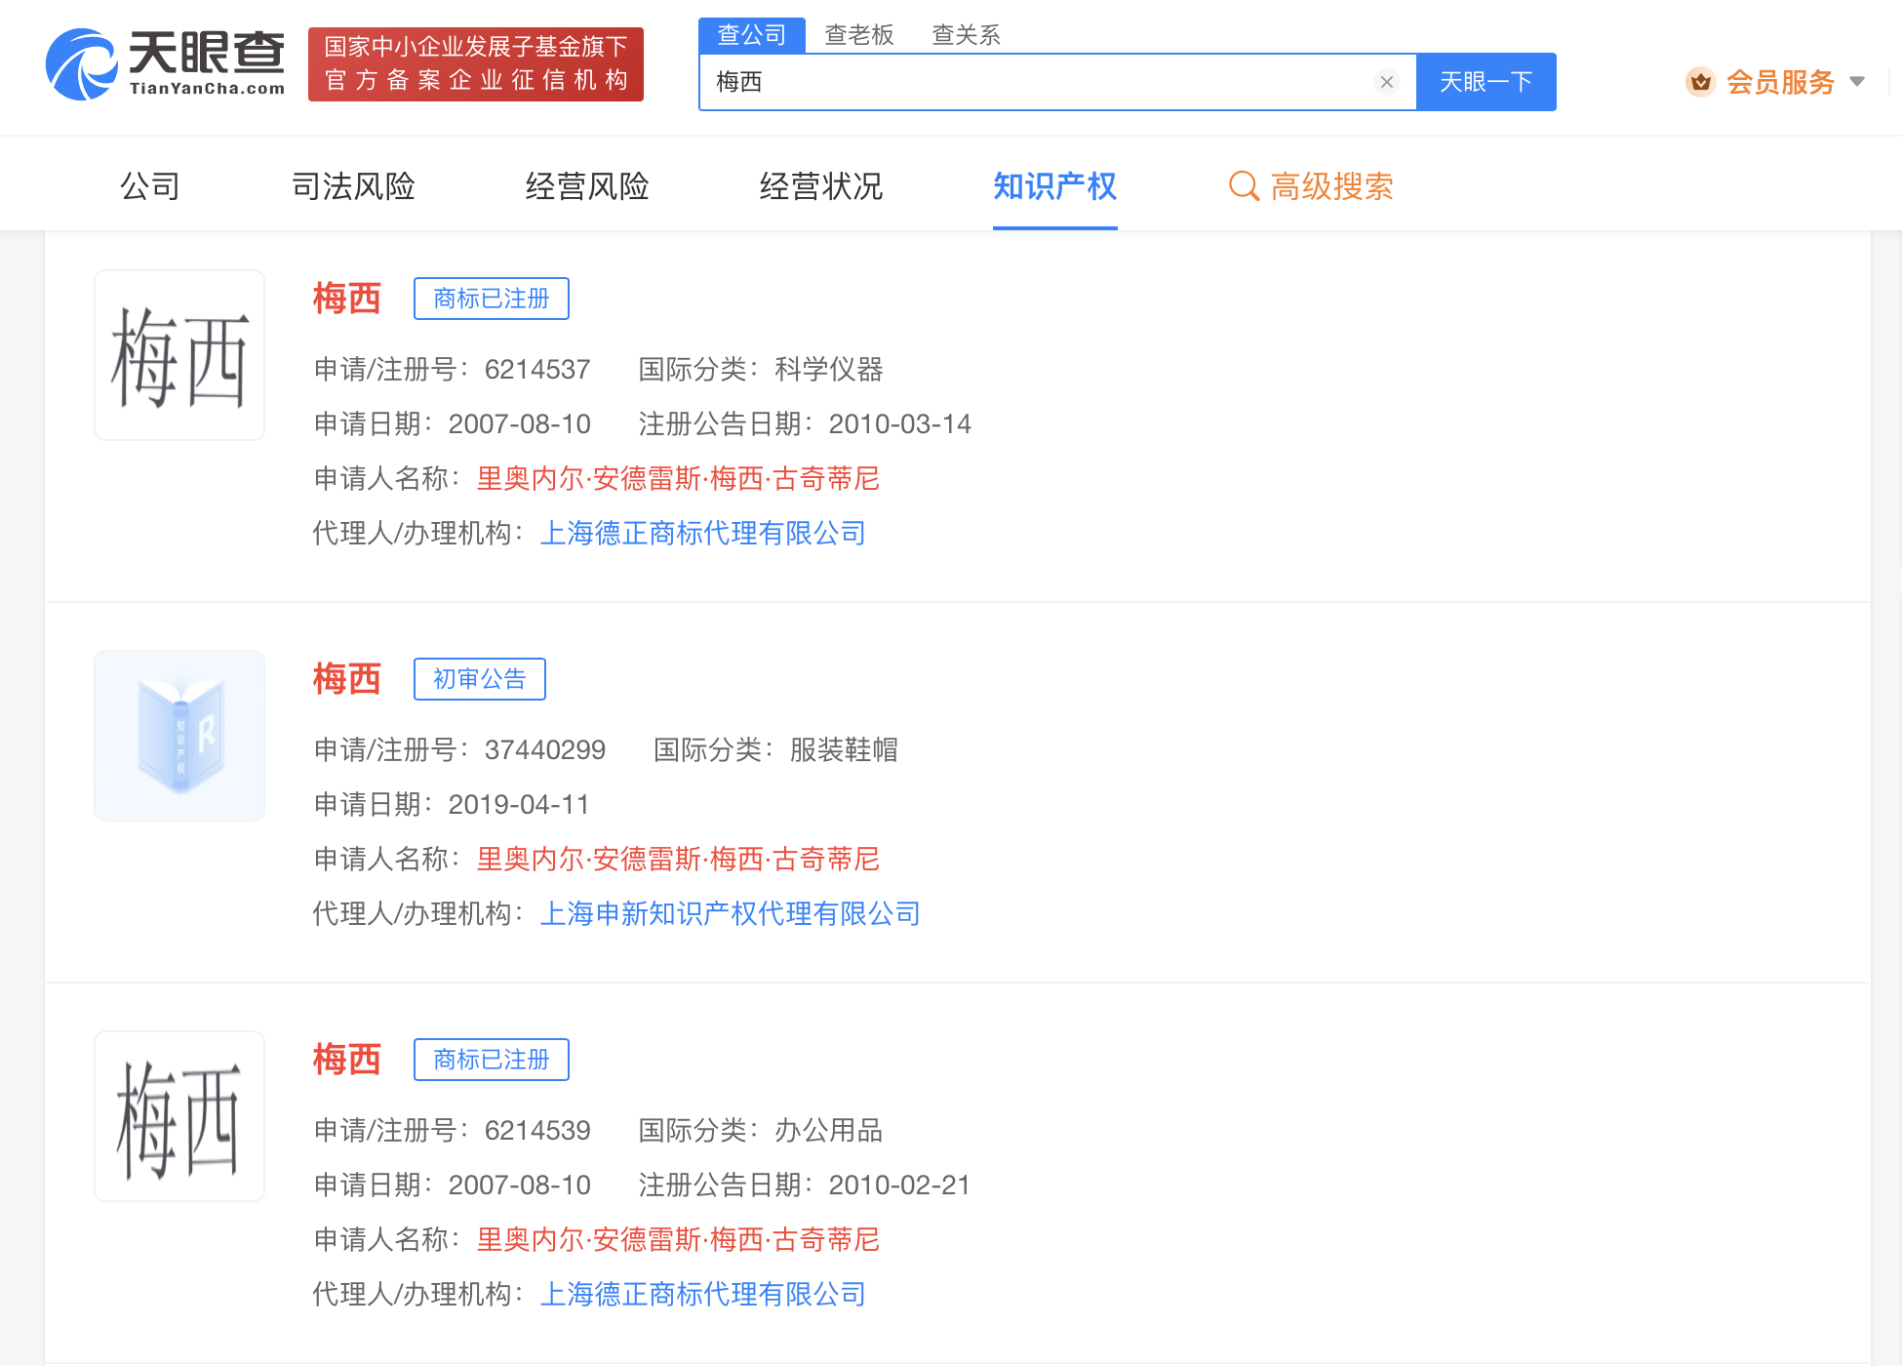Open trademark image for registration 6214539
The image size is (1902, 1366).
179,1116
